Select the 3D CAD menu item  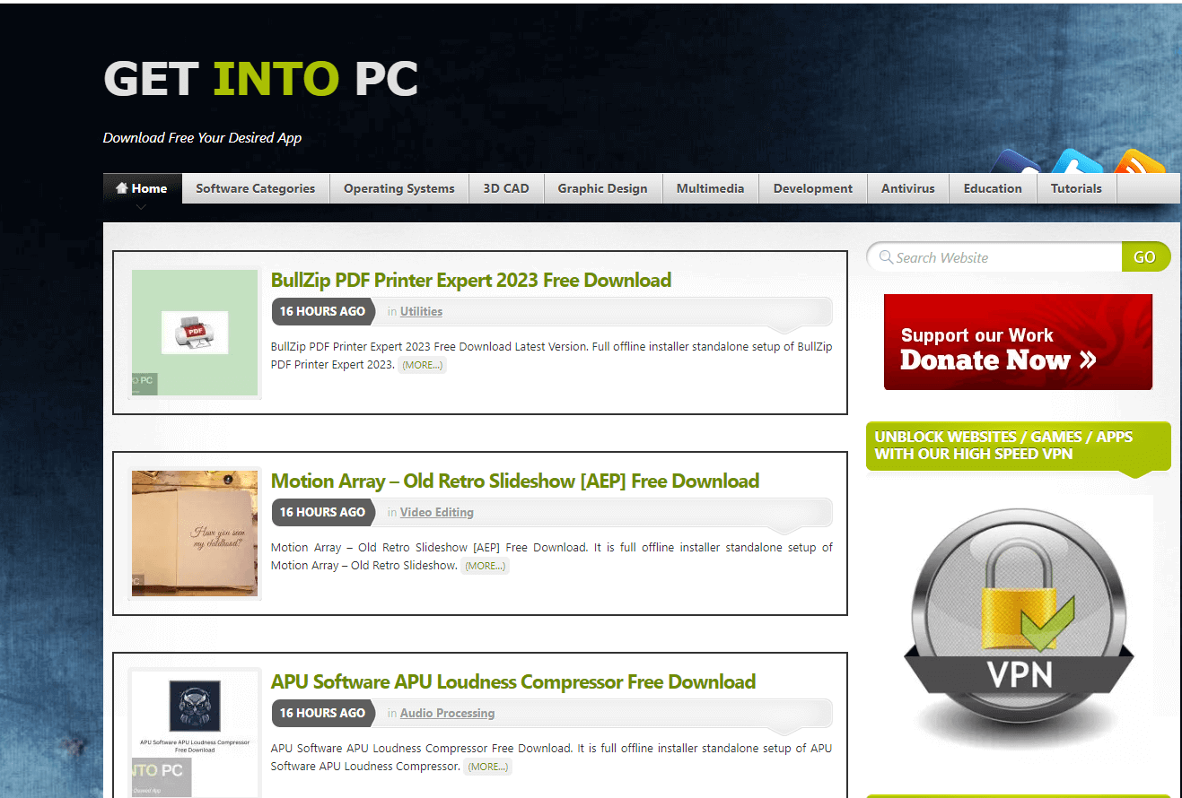(506, 188)
